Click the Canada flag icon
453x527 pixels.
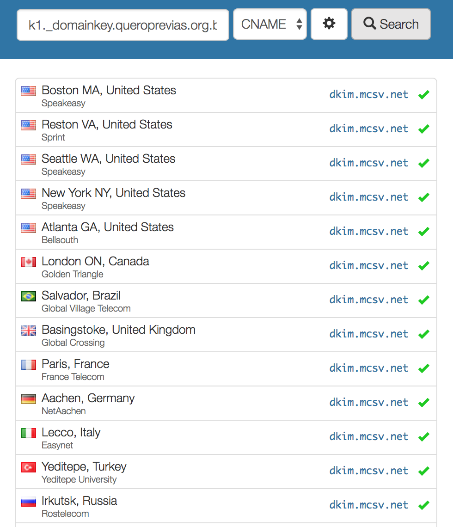pyautogui.click(x=29, y=262)
